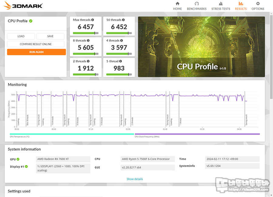Click the 16 threads score 6 452
273x197 pixels.
pyautogui.click(x=119, y=27)
